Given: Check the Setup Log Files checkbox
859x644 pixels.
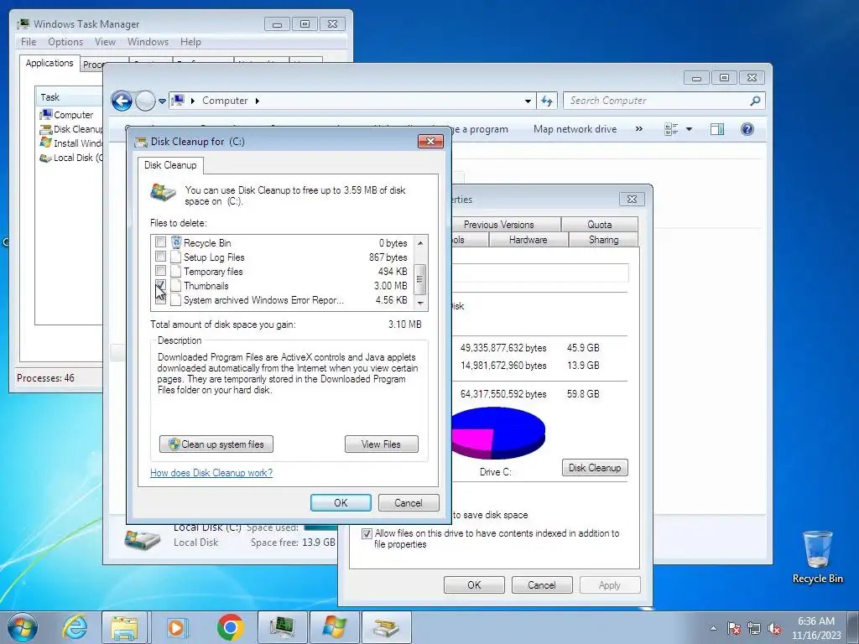Looking at the screenshot, I should click(160, 257).
